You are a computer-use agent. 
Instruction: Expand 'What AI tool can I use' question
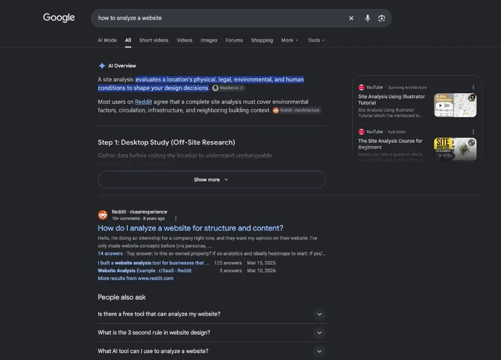tap(212, 351)
